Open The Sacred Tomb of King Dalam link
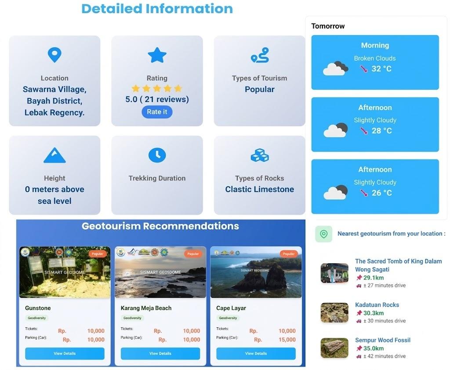 click(398, 265)
